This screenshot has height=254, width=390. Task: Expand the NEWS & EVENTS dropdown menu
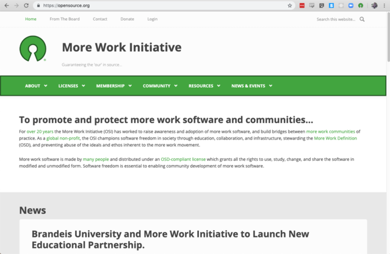tap(252, 86)
